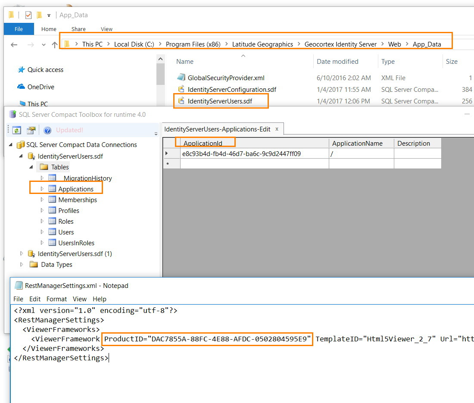Click Geocortex Identity Server in address path

pyautogui.click(x=340, y=44)
